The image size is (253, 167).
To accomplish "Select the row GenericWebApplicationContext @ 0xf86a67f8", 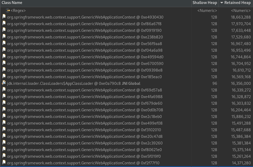I will click(x=127, y=24).
